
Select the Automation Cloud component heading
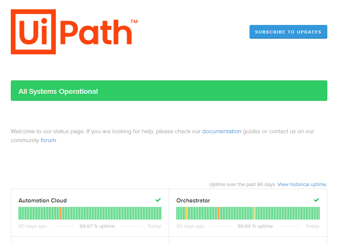click(42, 200)
